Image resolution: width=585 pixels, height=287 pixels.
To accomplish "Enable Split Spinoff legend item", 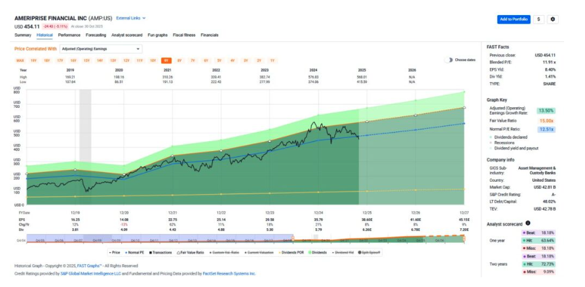I will pyautogui.click(x=370, y=252).
